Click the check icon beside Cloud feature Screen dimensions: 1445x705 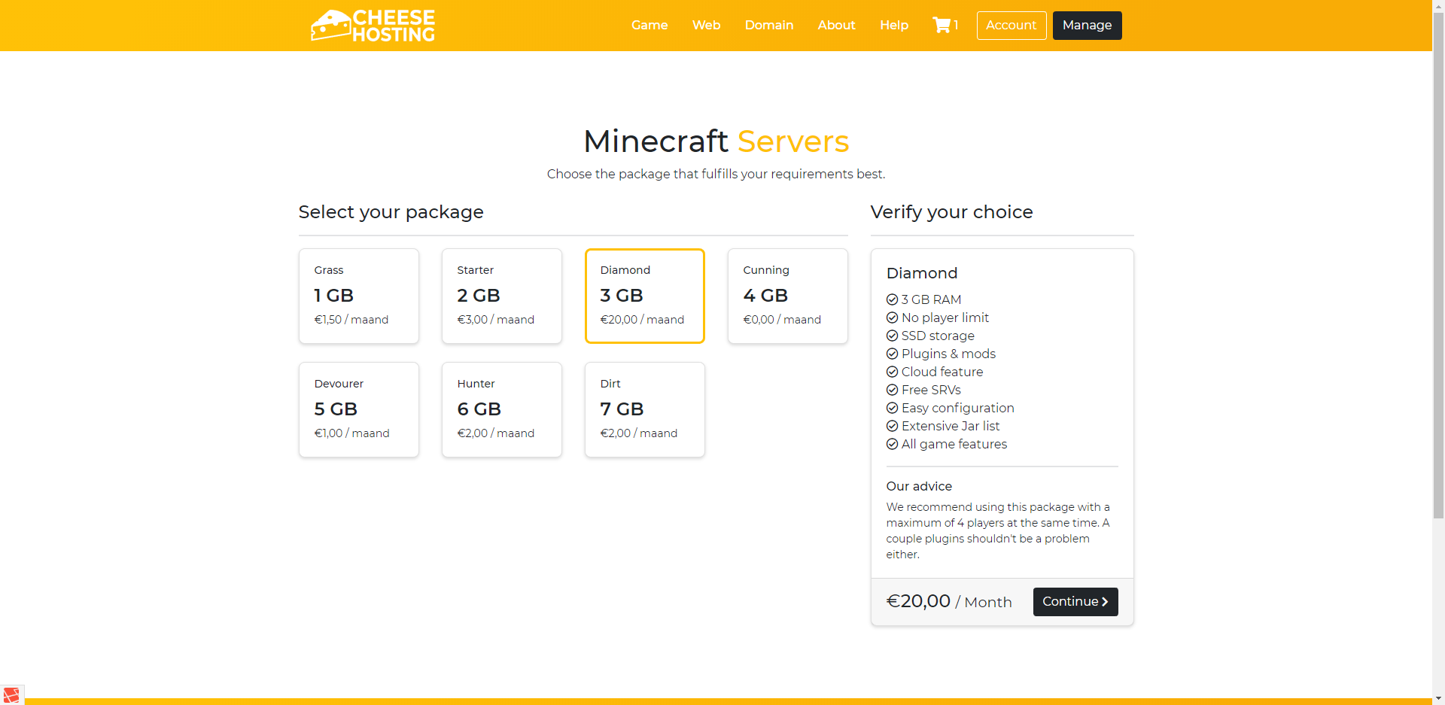pos(892,372)
